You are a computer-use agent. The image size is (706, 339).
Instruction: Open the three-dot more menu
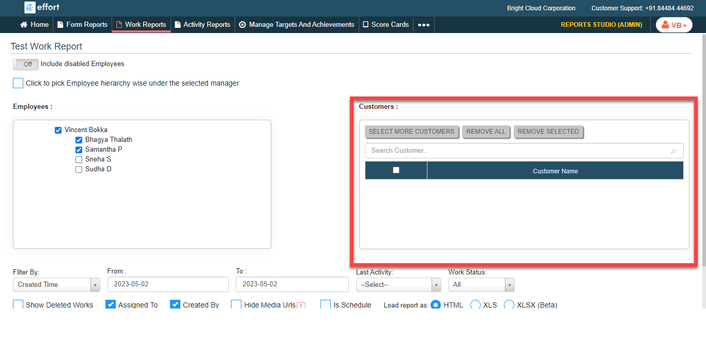[424, 25]
